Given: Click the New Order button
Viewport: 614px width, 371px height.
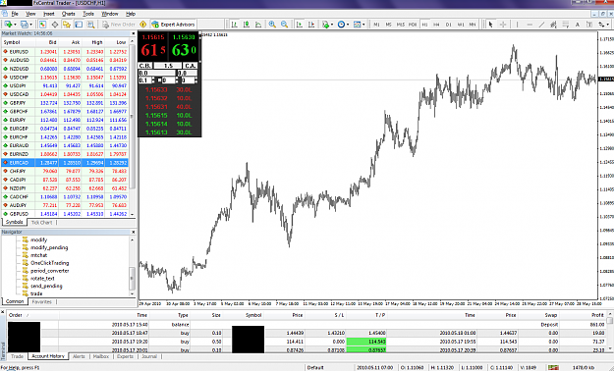Looking at the screenshot, I should (x=118, y=25).
